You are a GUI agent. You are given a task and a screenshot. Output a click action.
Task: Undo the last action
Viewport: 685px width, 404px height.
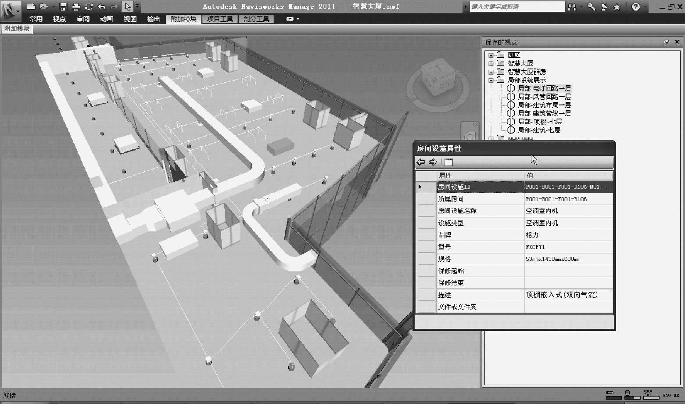click(x=102, y=7)
